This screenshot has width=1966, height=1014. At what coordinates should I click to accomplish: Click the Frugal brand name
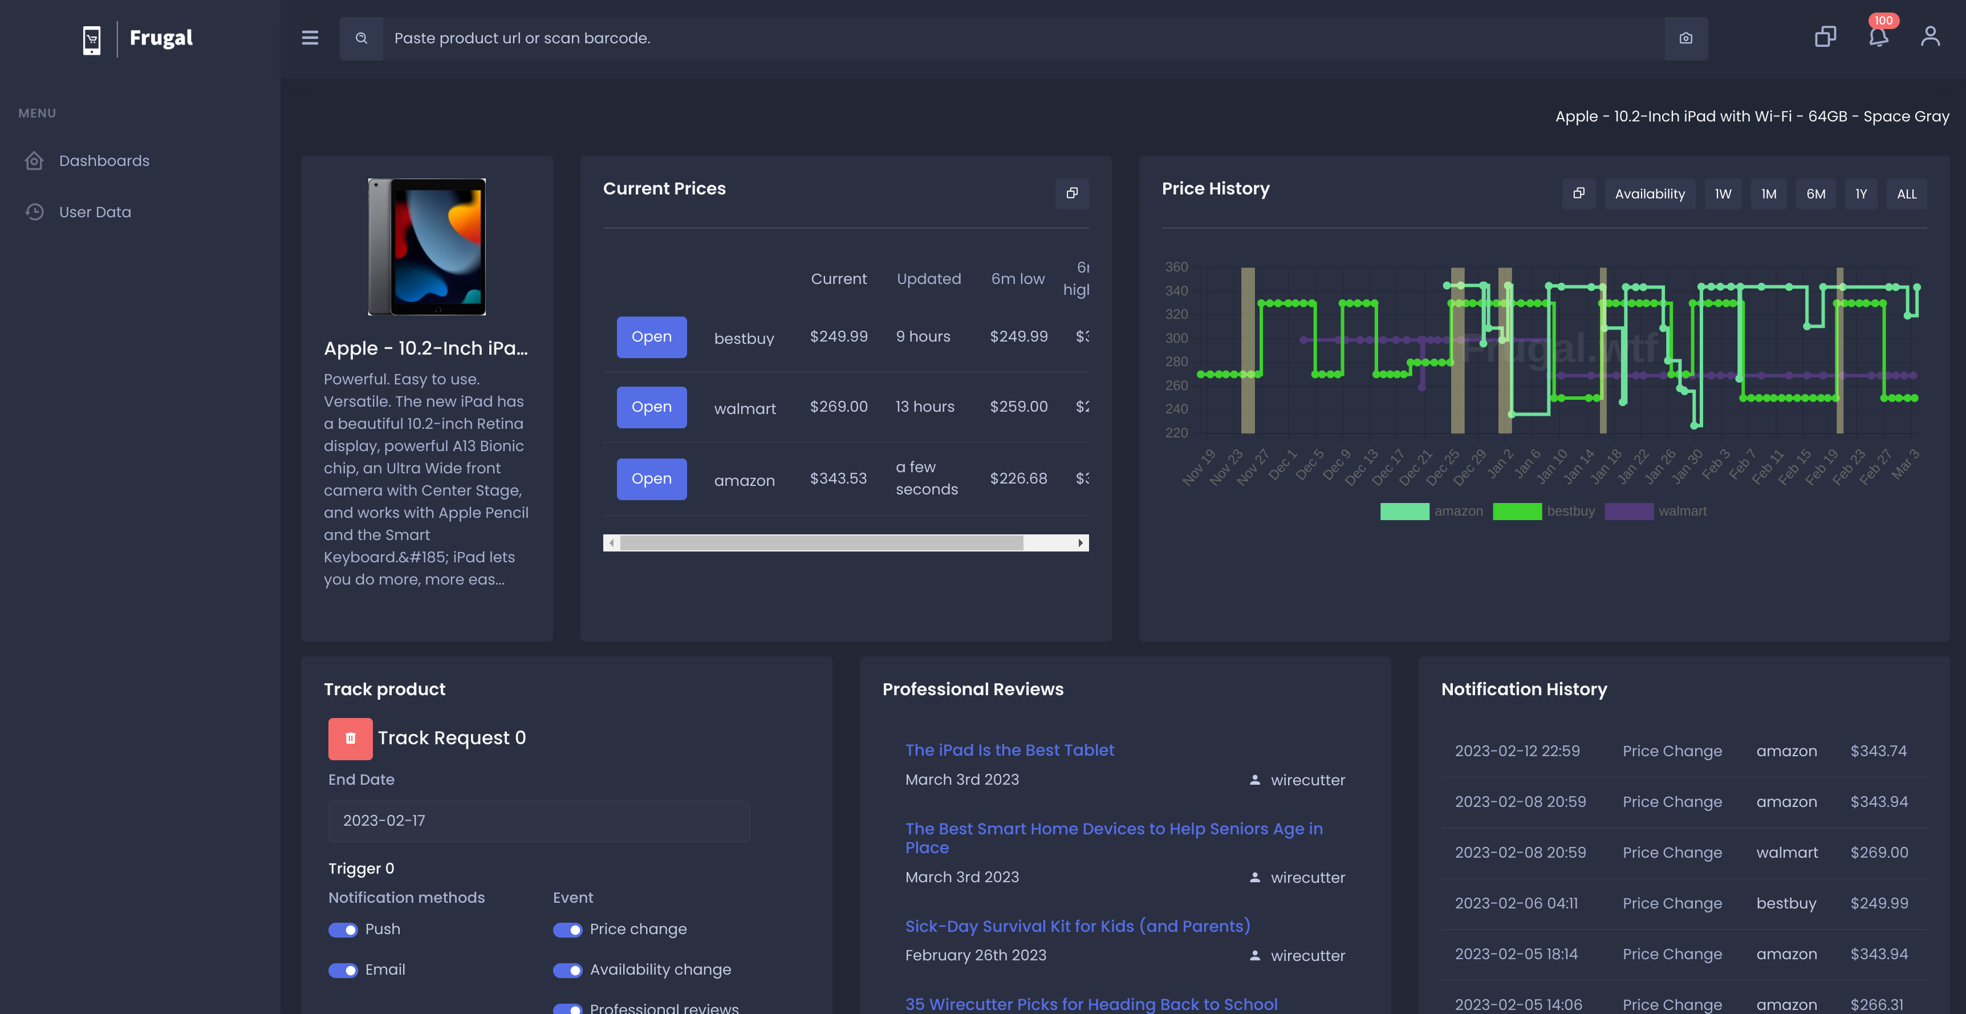(161, 38)
